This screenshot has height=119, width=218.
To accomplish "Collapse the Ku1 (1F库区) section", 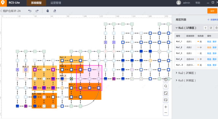I will click(176, 28).
